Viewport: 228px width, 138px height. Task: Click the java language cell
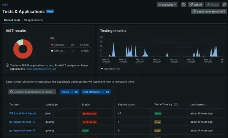click(48, 113)
